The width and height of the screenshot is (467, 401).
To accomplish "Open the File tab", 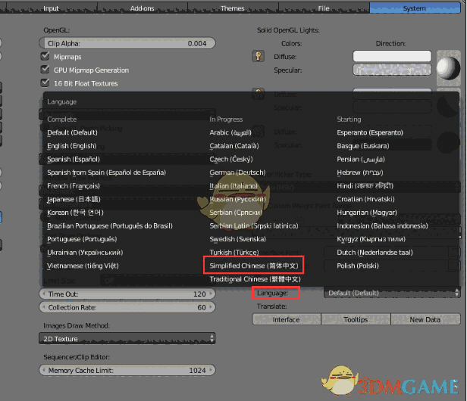I will tap(324, 8).
